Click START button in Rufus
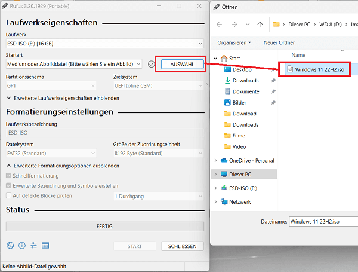This screenshot has height=272, width=358. (135, 246)
